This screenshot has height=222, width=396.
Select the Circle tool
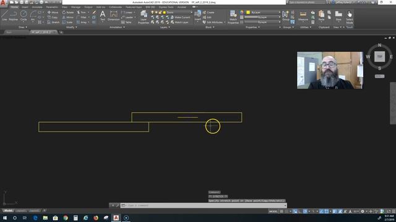[24, 15]
